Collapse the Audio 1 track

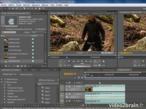pos(75,94)
